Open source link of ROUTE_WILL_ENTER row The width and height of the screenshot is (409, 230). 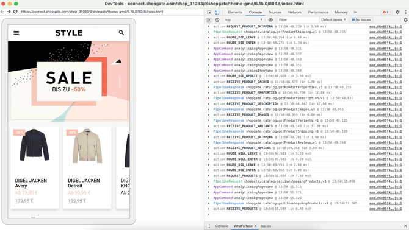point(386,159)
